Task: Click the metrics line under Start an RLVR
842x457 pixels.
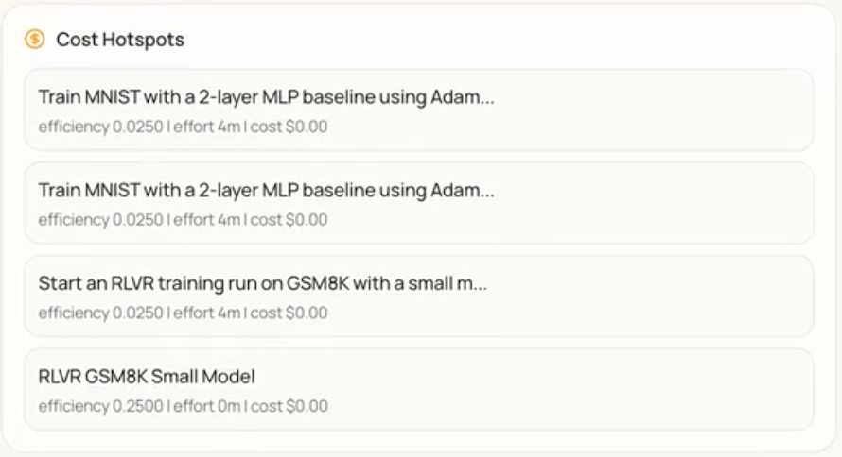Action: (x=183, y=313)
